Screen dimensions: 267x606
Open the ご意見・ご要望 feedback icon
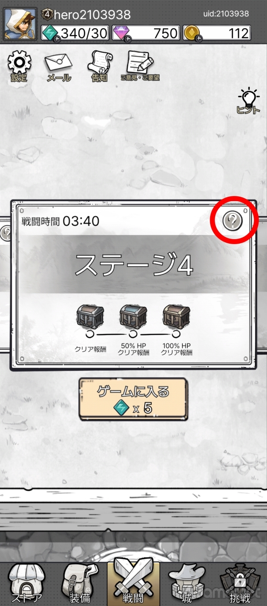(140, 66)
